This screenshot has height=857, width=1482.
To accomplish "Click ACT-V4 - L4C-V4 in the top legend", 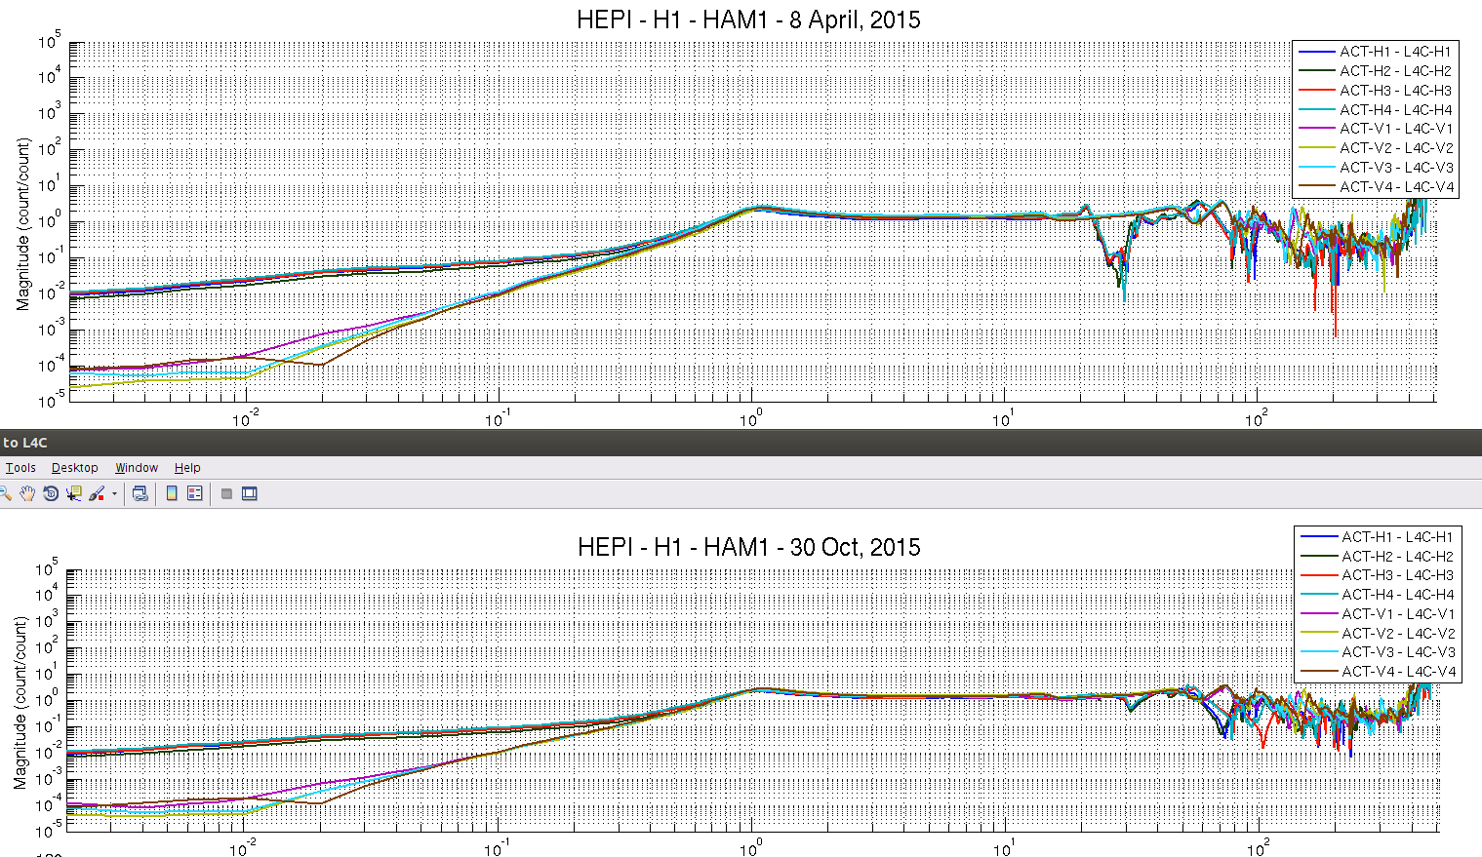I will pos(1395,187).
